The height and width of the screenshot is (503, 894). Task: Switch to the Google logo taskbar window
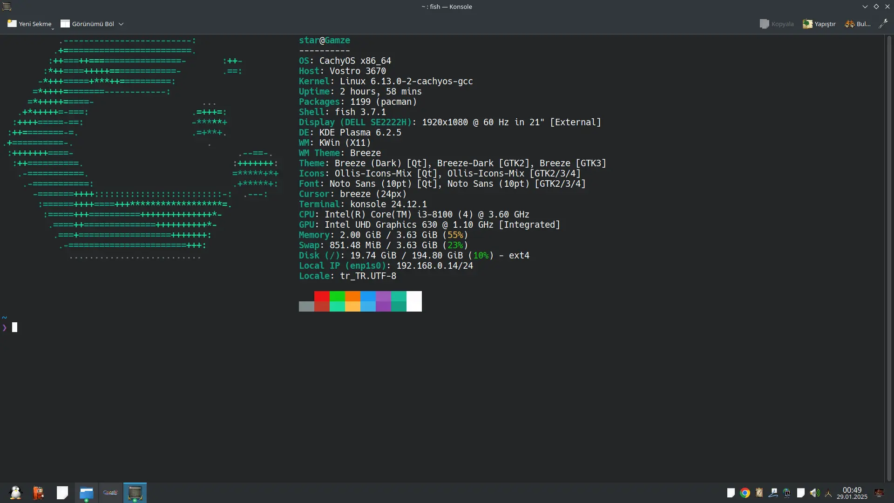click(x=111, y=493)
